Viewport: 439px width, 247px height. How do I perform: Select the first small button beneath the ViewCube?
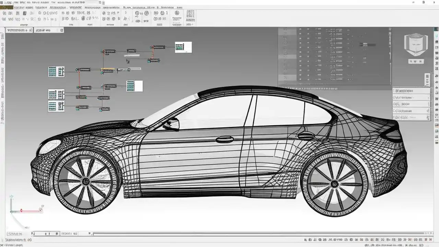pos(410,61)
